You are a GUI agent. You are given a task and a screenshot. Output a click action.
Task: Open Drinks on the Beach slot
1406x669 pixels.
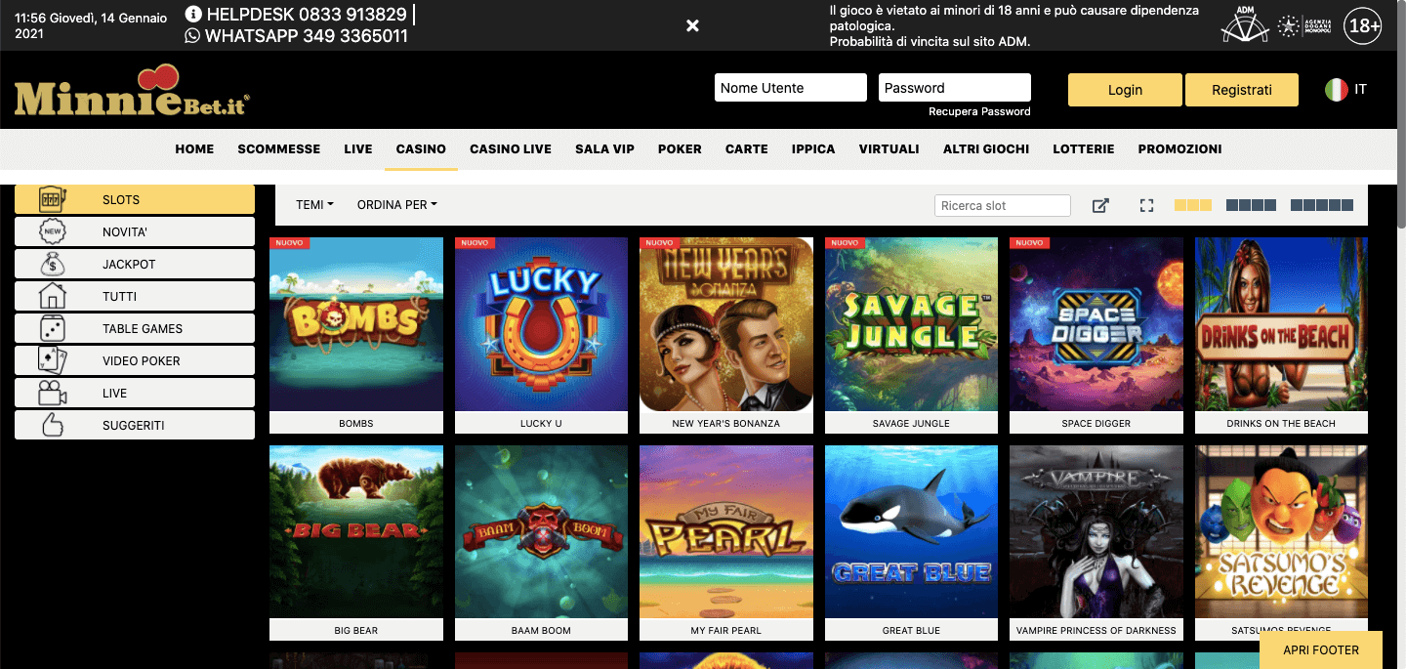coord(1281,335)
